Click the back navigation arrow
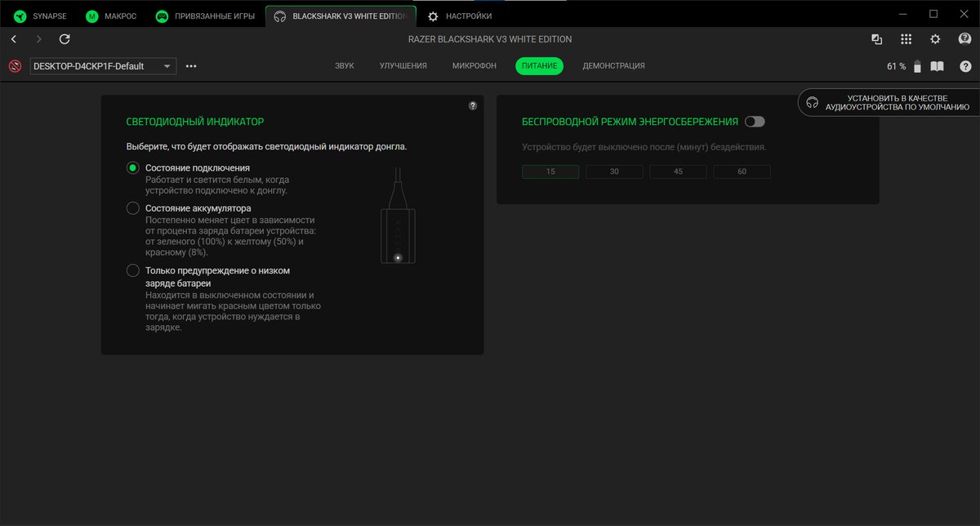 (x=14, y=39)
